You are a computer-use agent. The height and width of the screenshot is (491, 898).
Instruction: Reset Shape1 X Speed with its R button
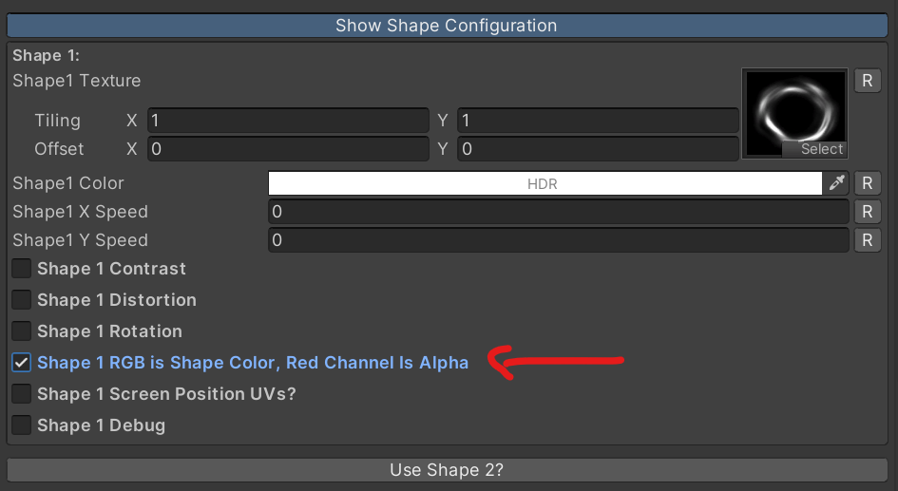pyautogui.click(x=867, y=212)
